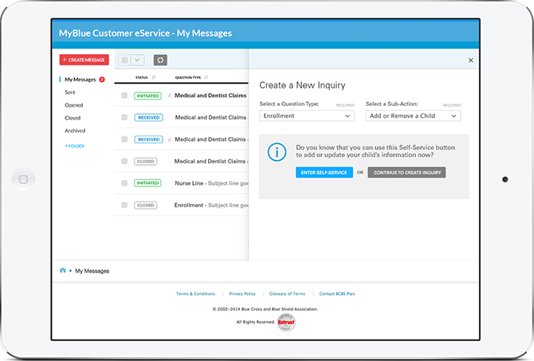The height and width of the screenshot is (361, 534).
Task: Click the blue info icon in the notice
Action: tap(277, 152)
